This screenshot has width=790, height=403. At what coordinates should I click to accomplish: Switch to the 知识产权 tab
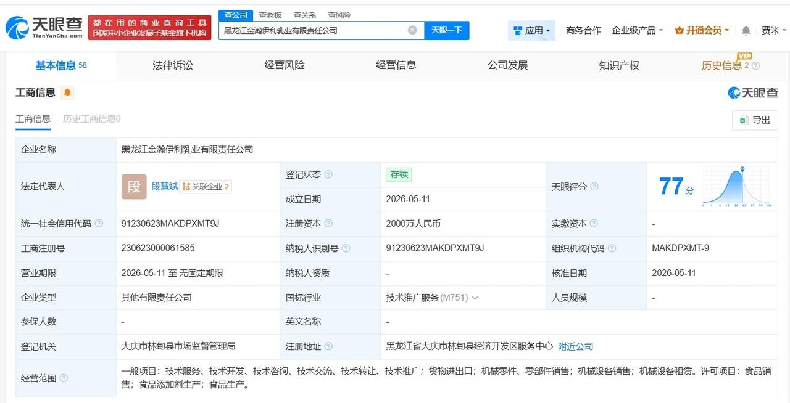[x=619, y=65]
